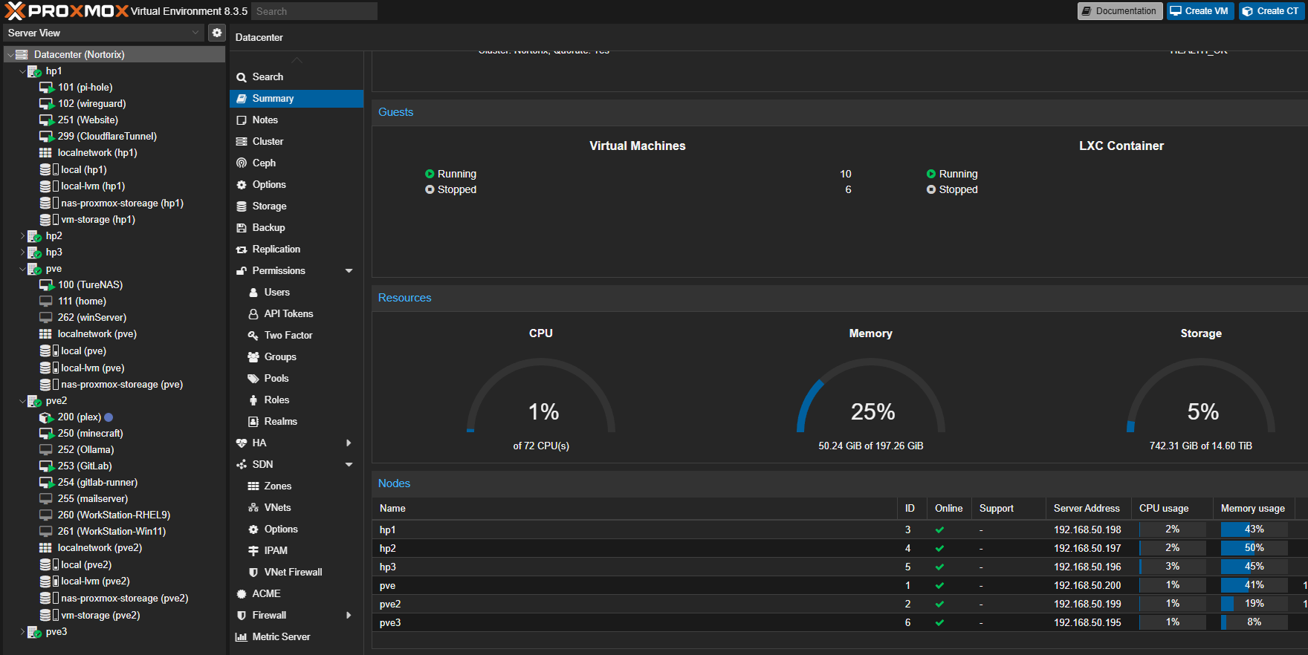Click the Datacenter (Nortorix) server icon
Screen dimensions: 1308x655
click(x=22, y=55)
